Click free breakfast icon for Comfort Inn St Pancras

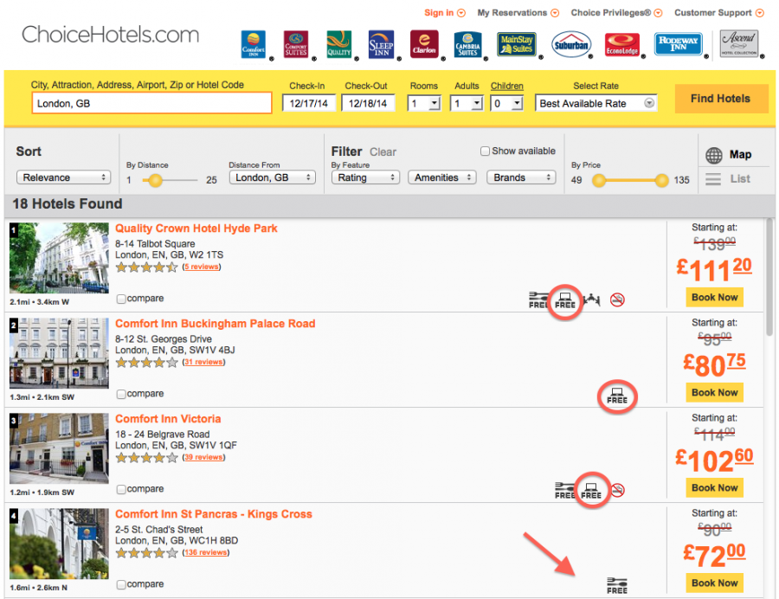[617, 586]
